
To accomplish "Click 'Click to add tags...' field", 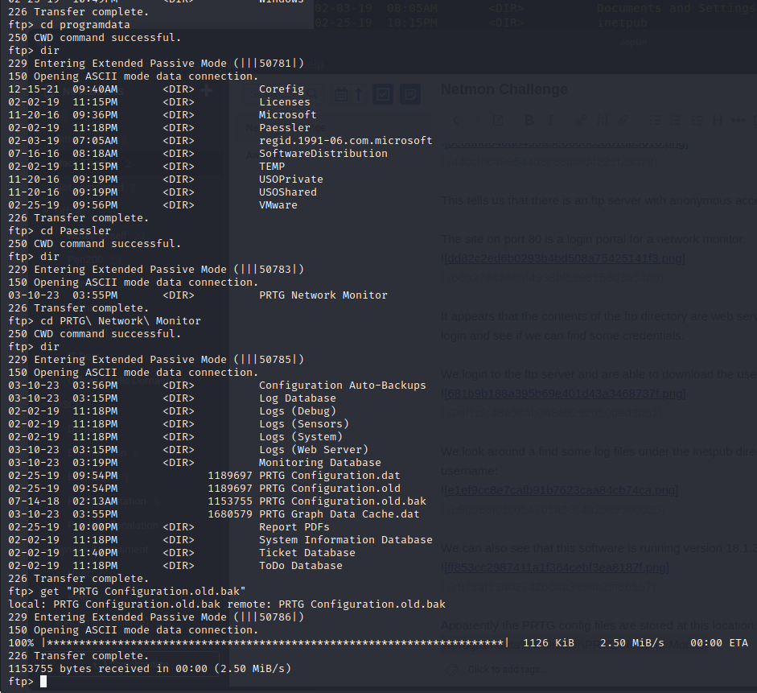I will (508, 670).
